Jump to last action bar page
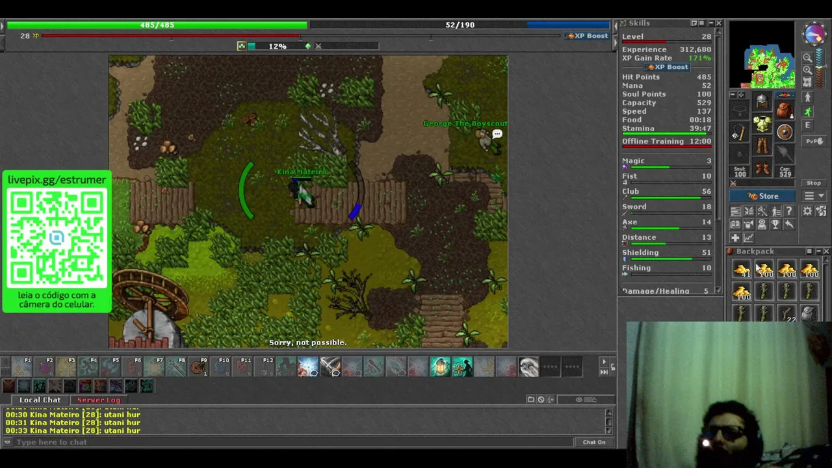This screenshot has height=468, width=832. [604, 372]
